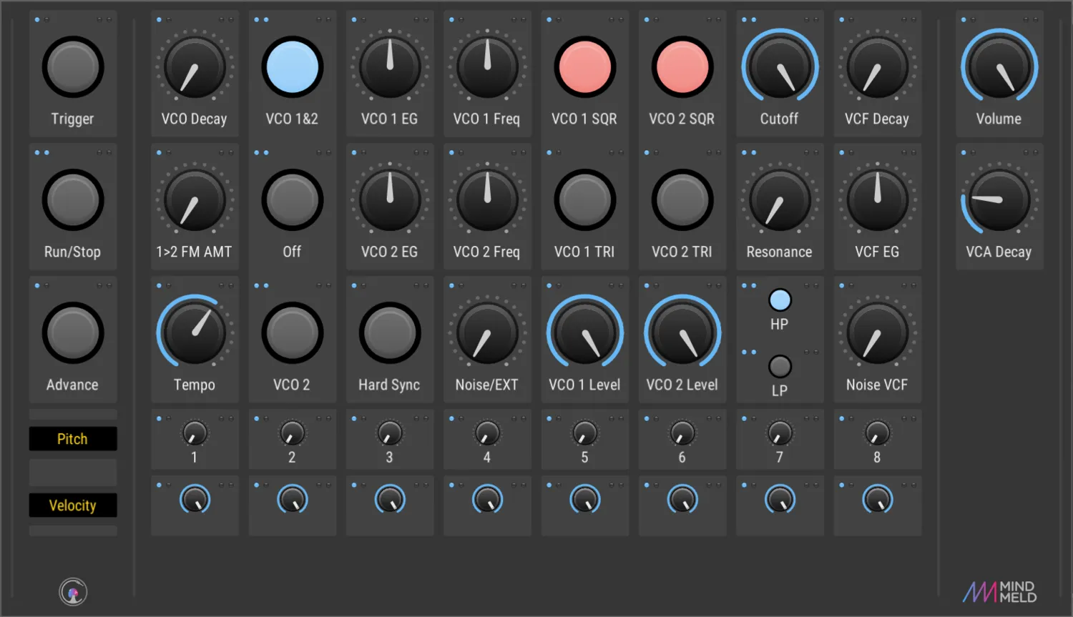
Task: Click the Noise VCF knob
Action: coord(878,333)
